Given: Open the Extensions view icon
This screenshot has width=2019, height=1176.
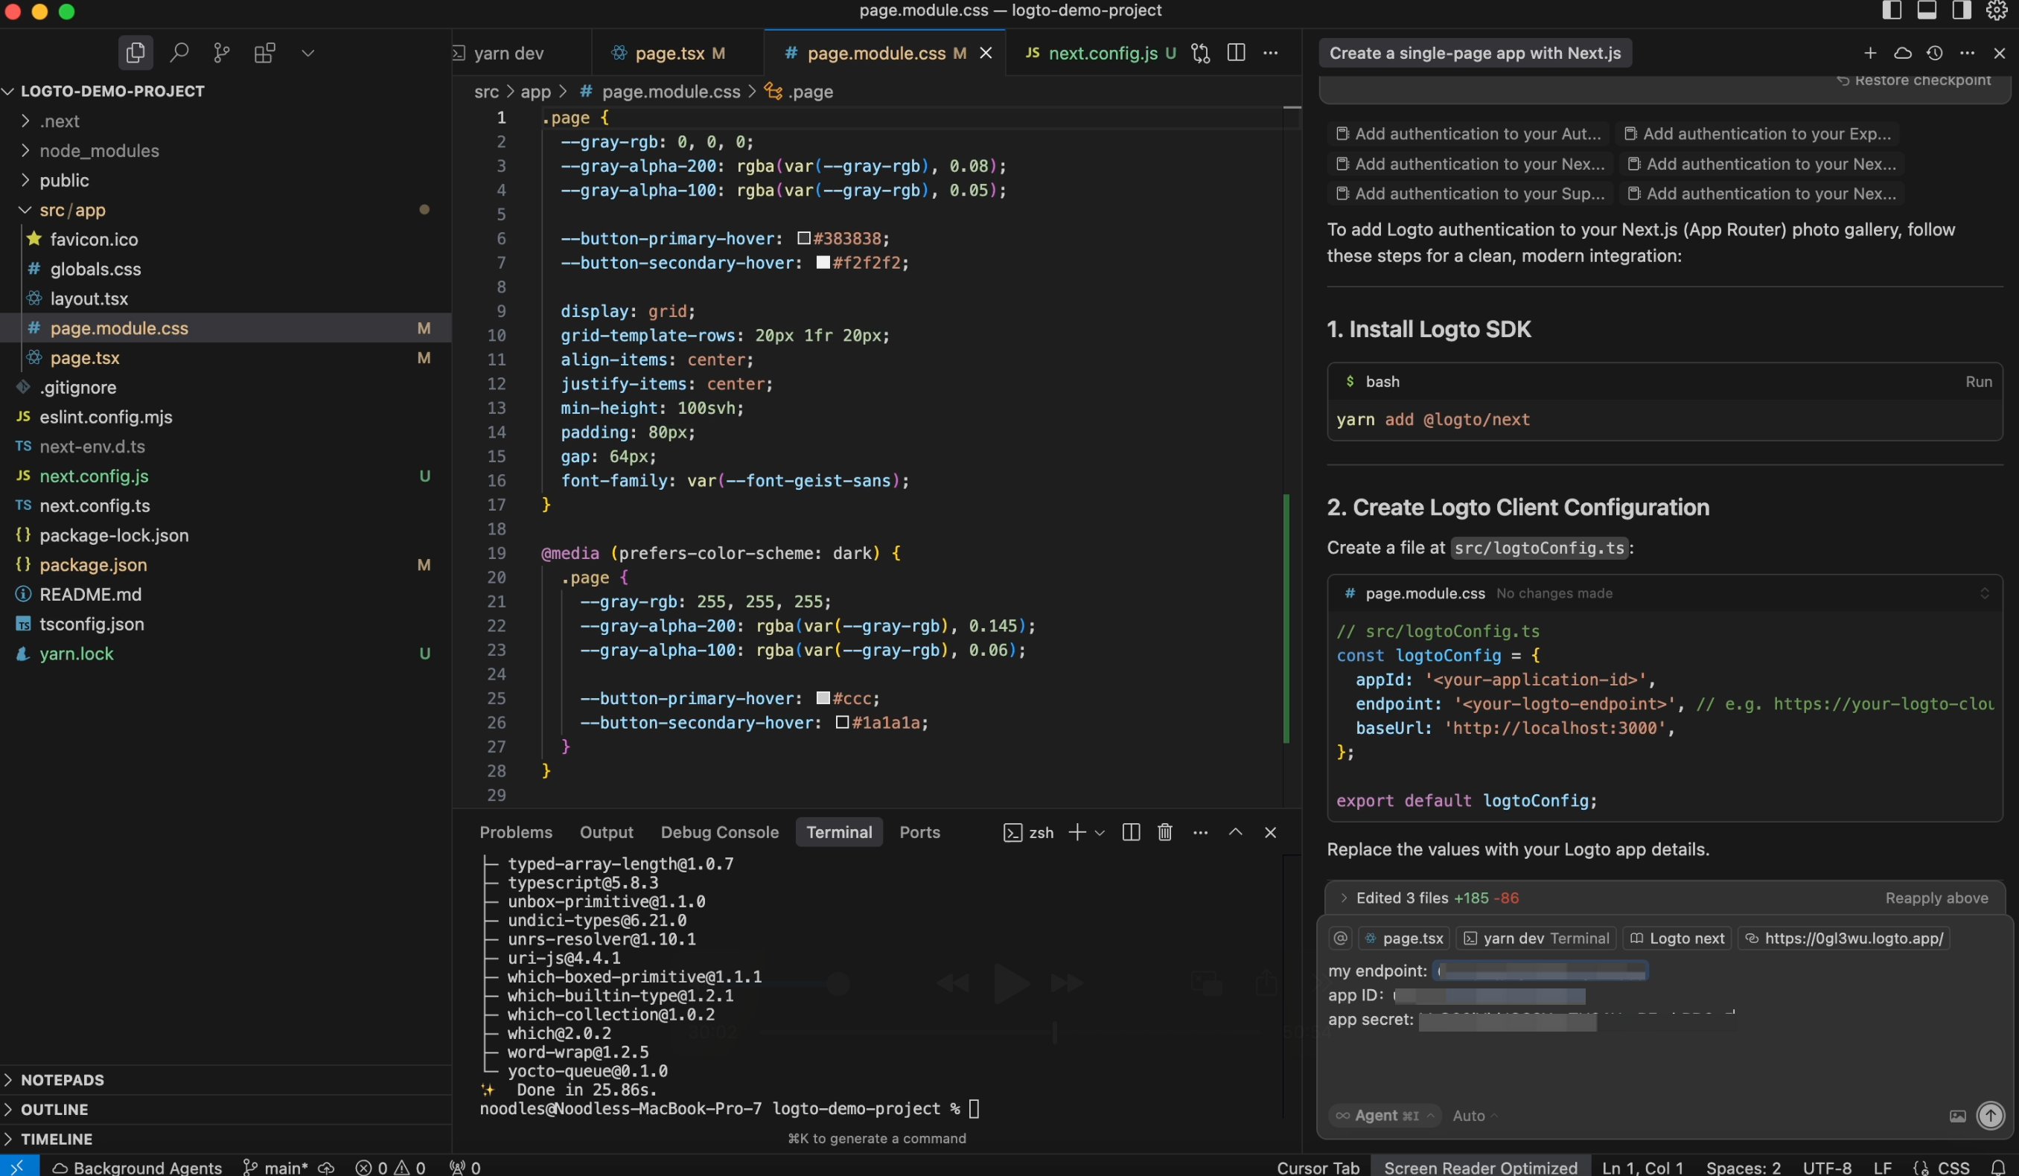Looking at the screenshot, I should click(264, 53).
